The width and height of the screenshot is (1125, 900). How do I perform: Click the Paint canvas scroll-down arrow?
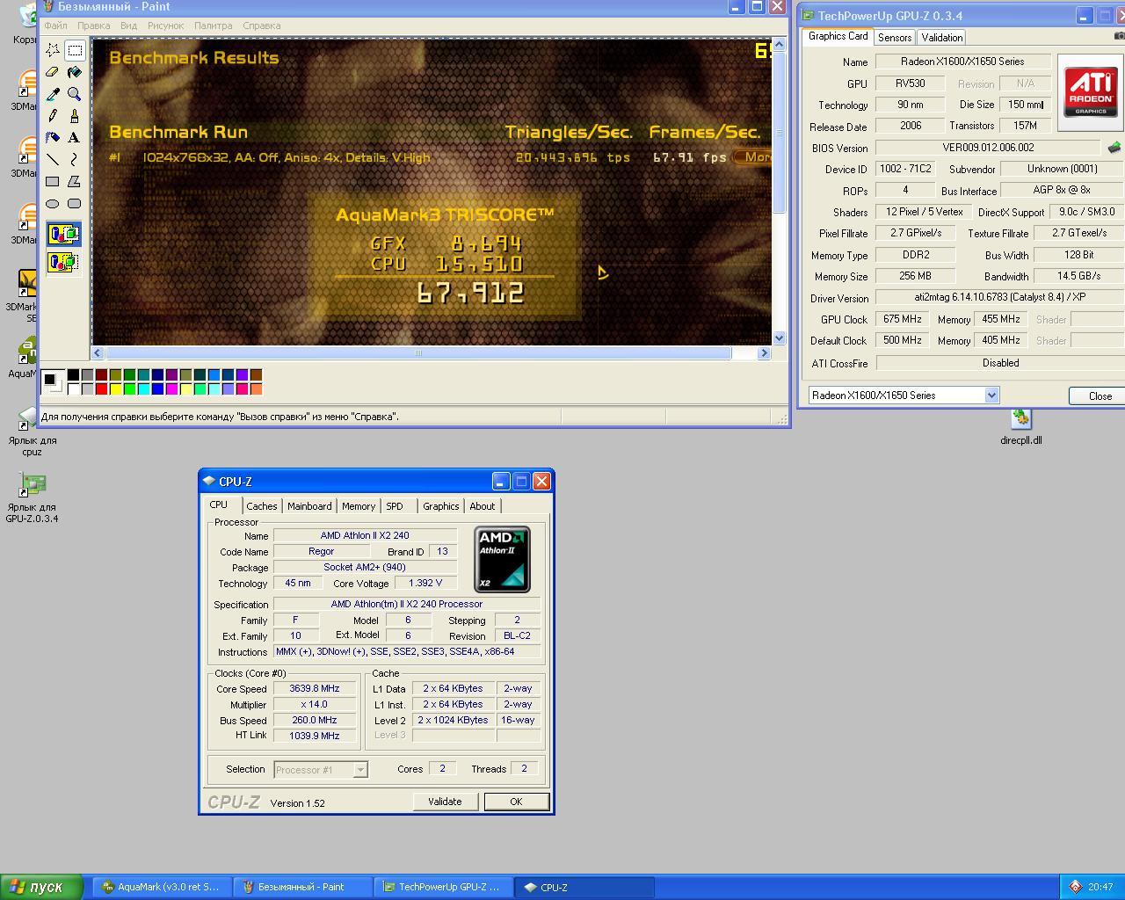[779, 337]
